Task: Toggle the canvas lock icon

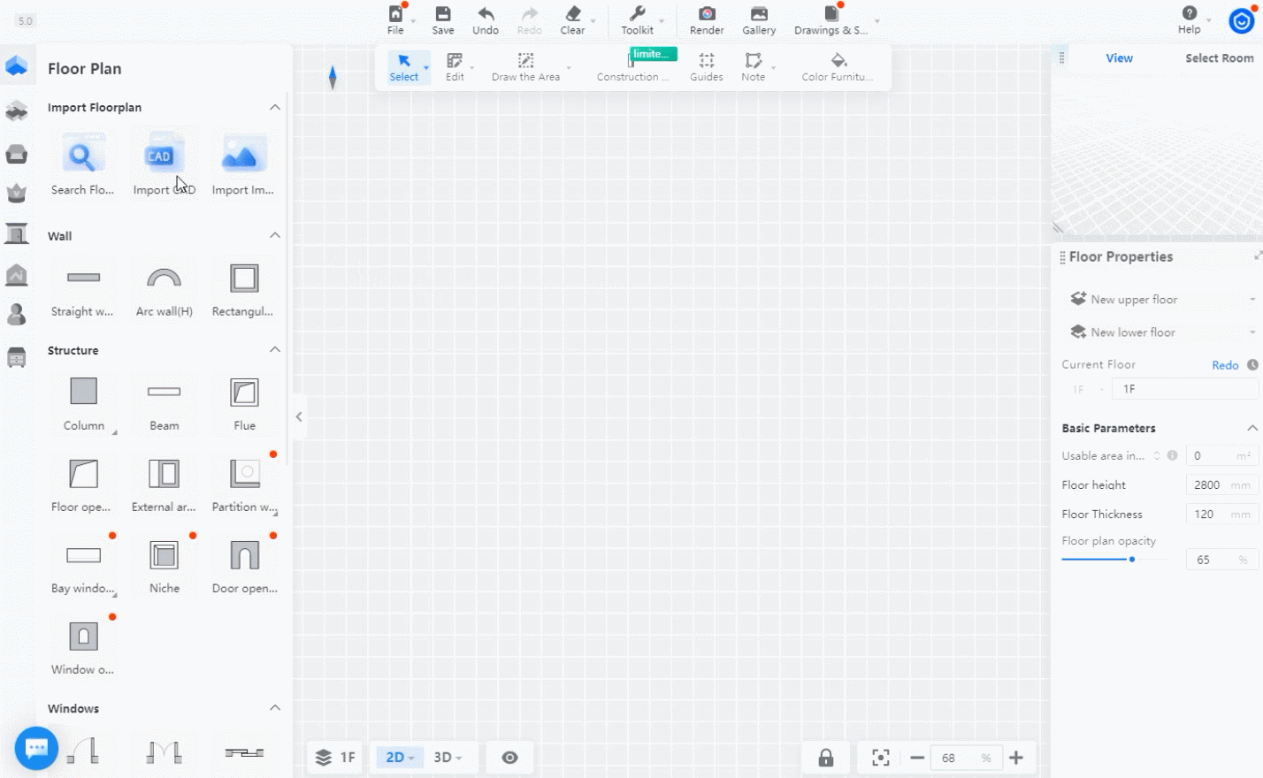Action: click(825, 758)
